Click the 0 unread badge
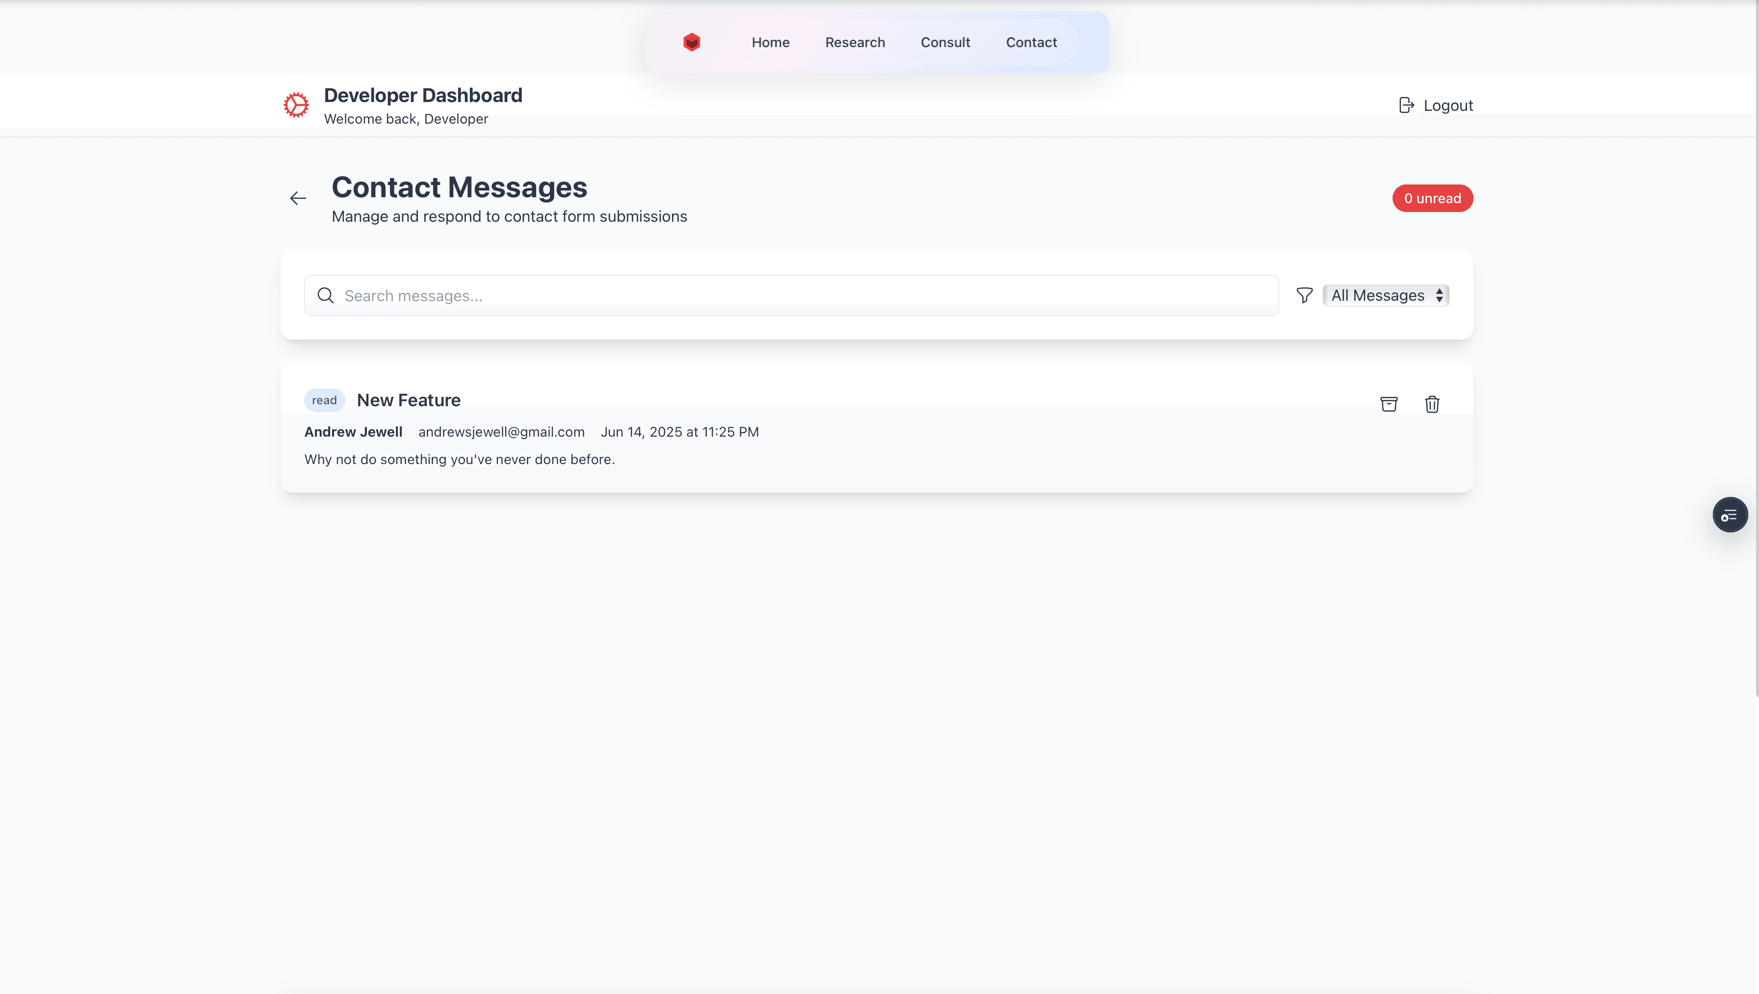The image size is (1759, 994). tap(1432, 198)
